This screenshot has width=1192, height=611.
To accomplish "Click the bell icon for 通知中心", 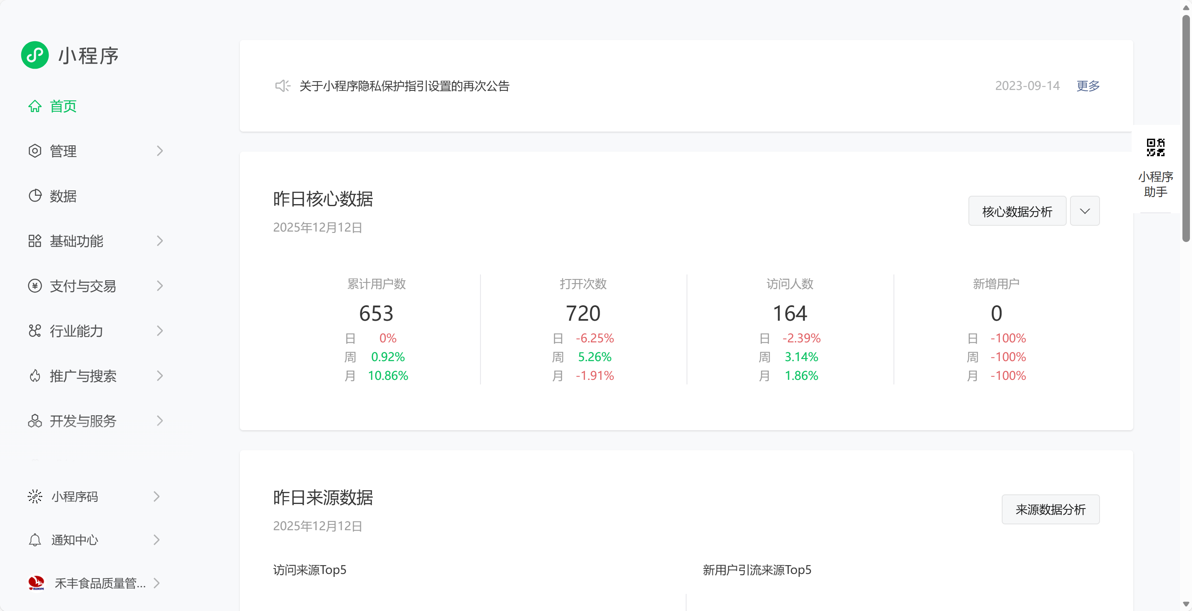I will 35,540.
